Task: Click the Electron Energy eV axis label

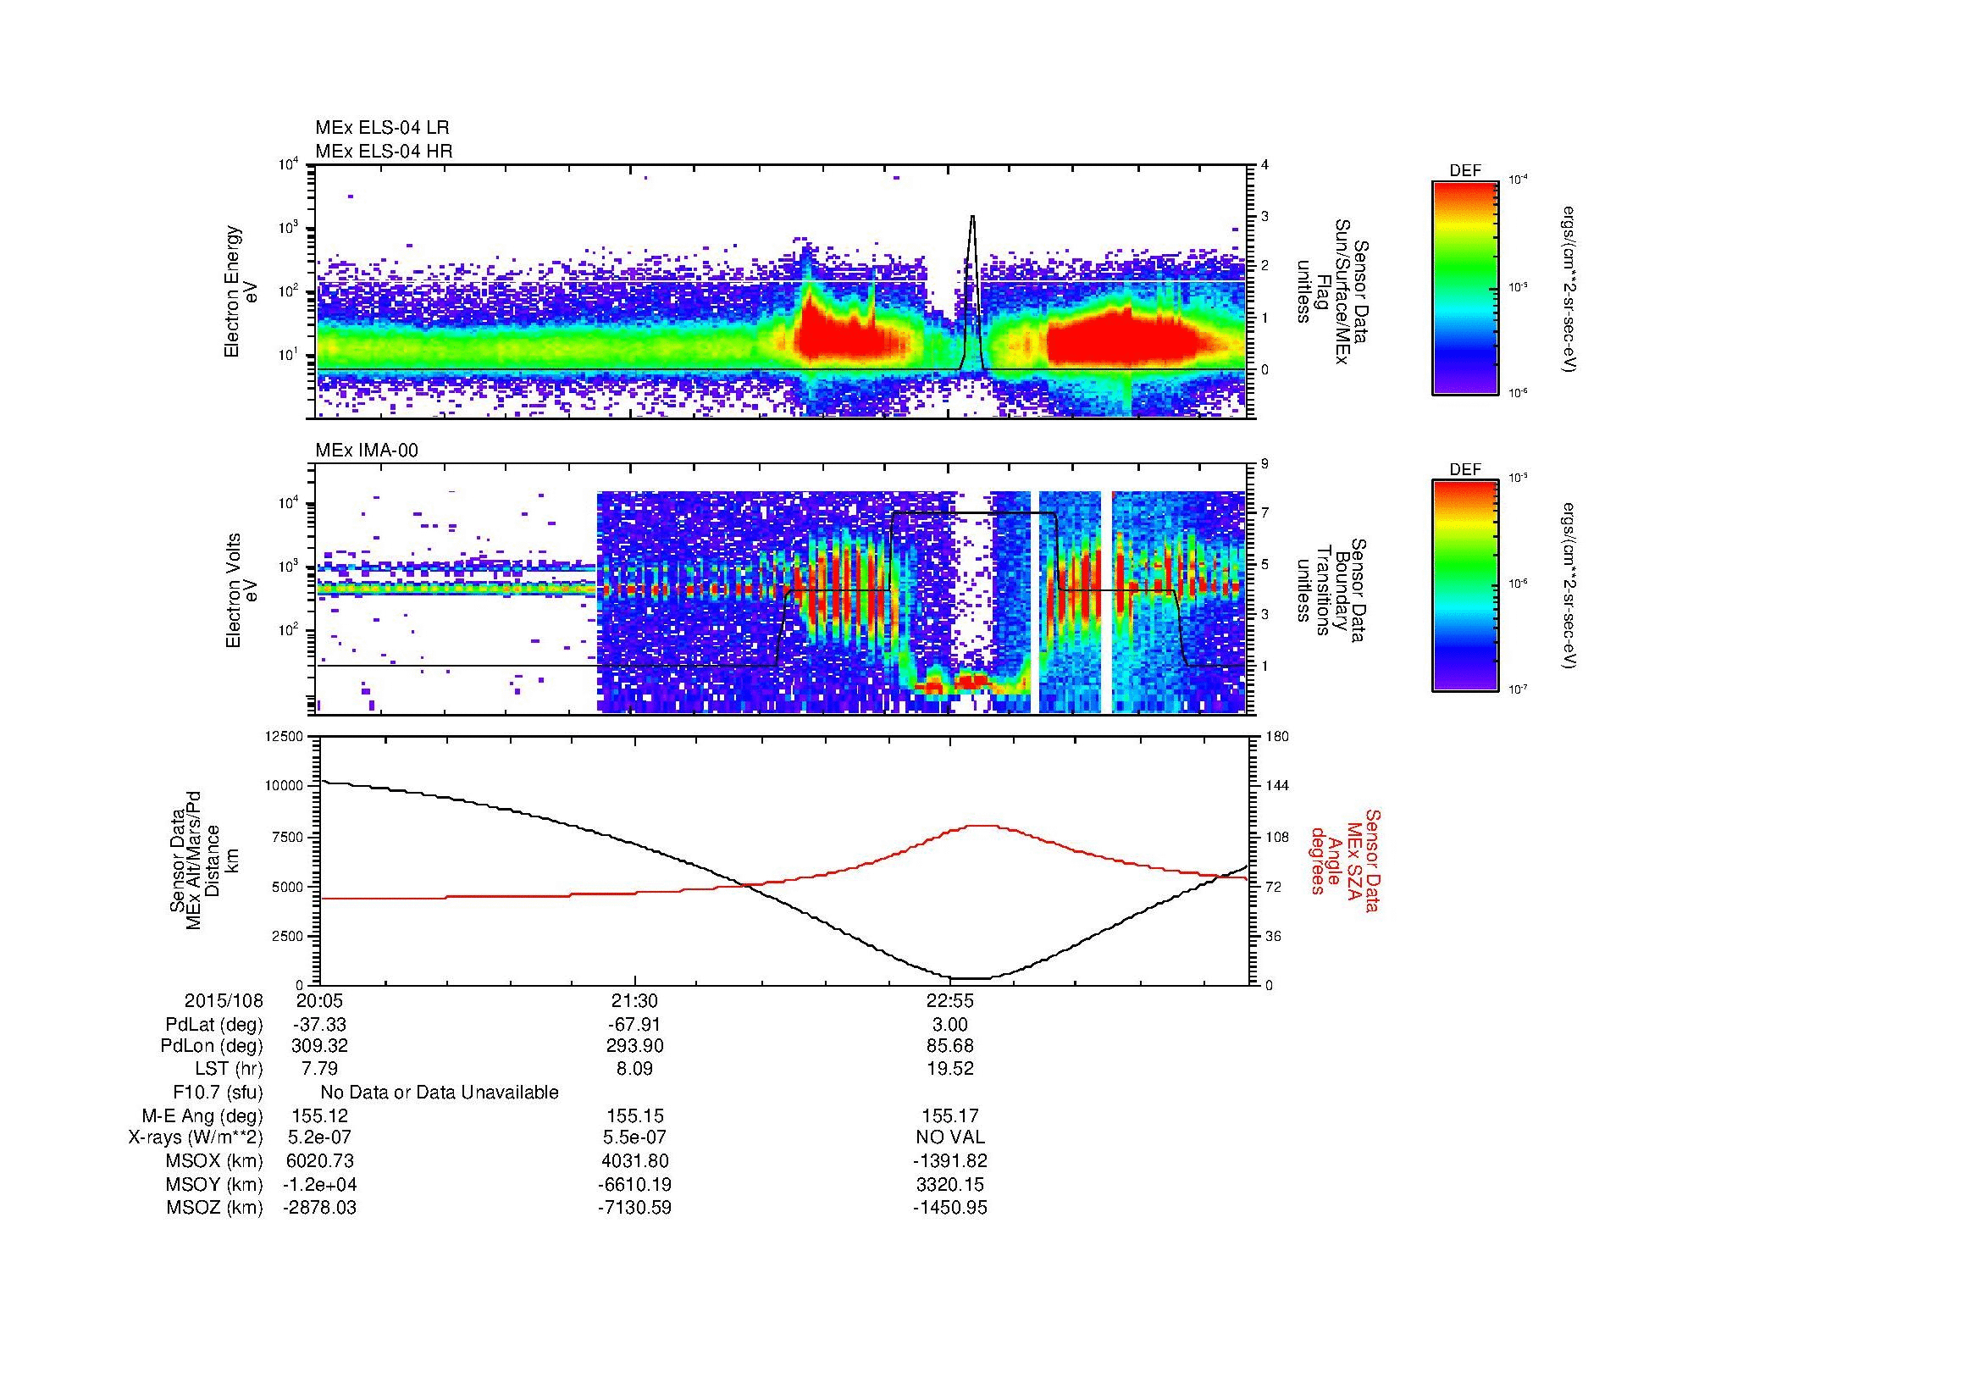Action: [x=241, y=291]
